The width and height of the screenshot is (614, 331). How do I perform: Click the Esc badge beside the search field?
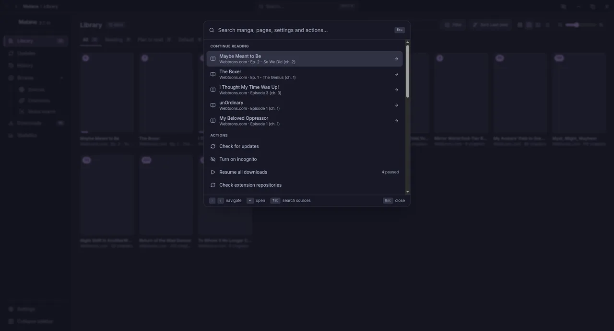tap(400, 30)
